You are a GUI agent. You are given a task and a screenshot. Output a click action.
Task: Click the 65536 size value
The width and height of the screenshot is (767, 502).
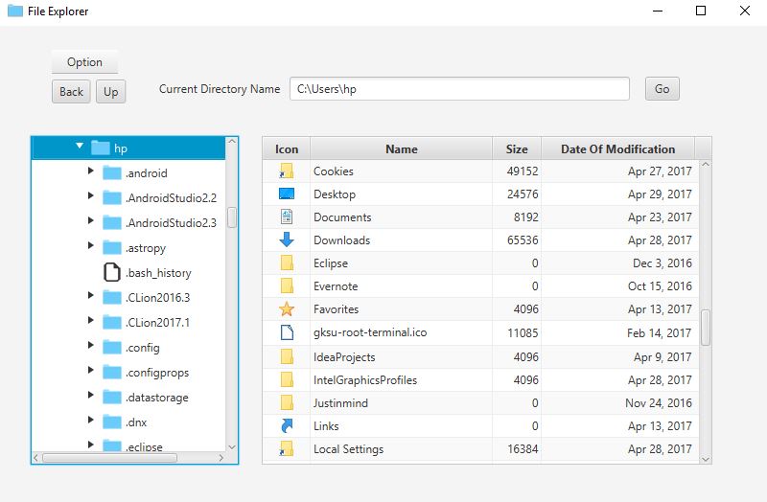523,240
